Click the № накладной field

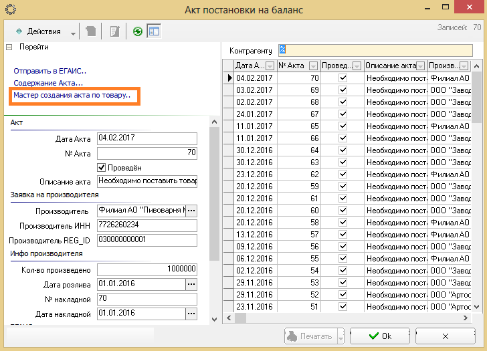(147, 299)
